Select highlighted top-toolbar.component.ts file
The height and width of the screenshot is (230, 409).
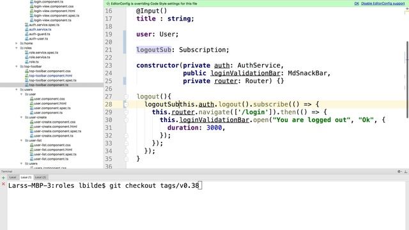tap(47, 85)
